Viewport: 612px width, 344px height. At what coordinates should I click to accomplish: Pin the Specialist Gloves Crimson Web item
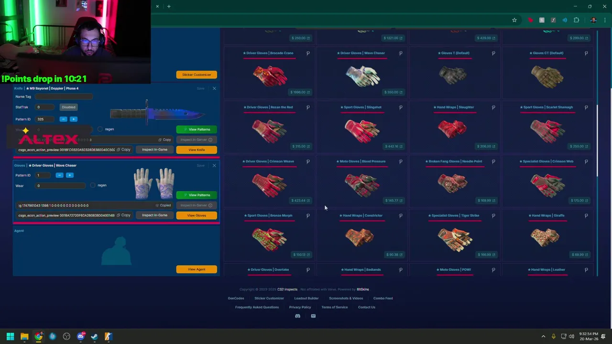point(586,161)
